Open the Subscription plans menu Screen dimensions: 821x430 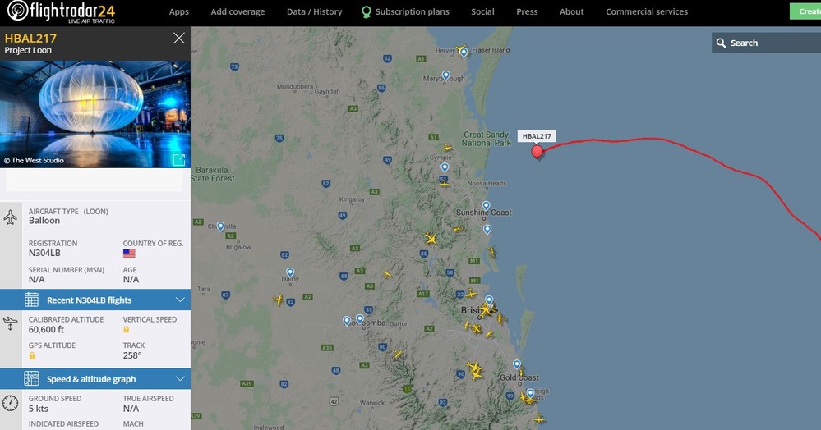pyautogui.click(x=405, y=11)
